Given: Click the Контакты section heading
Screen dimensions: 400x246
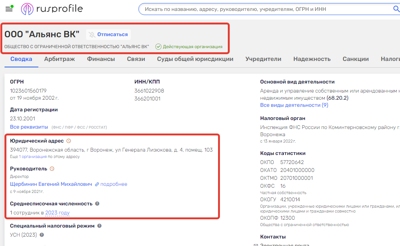Looking at the screenshot, I should coord(273,237).
